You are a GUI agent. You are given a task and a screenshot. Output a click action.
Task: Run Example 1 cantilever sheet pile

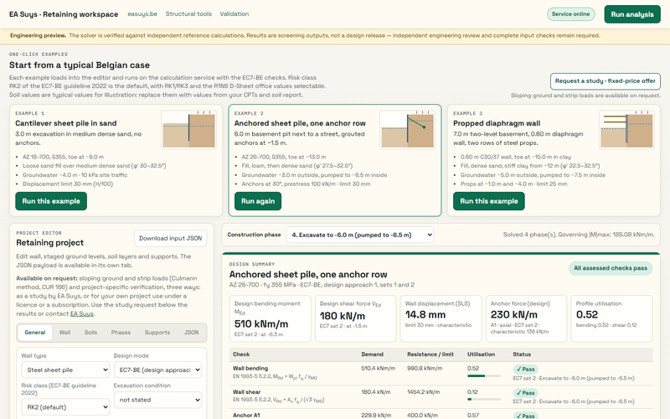[51, 201]
